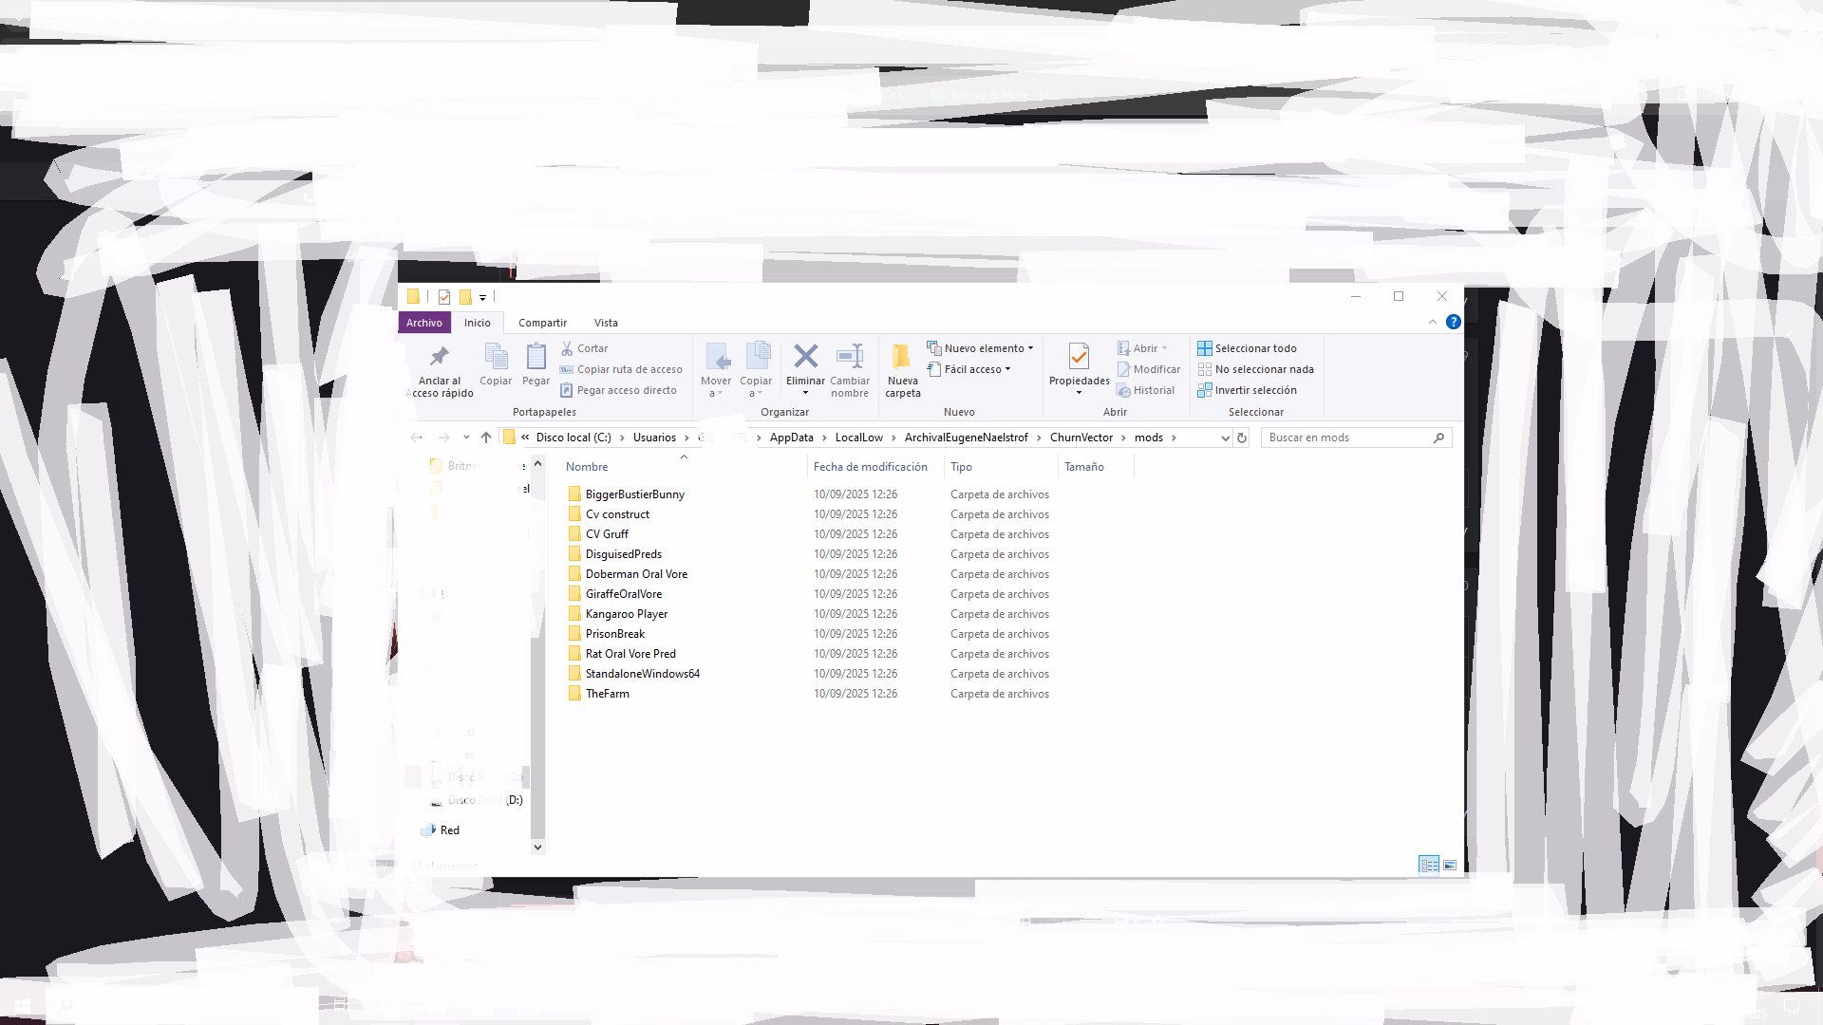Switch to details view toggle
The width and height of the screenshot is (1823, 1025).
click(x=1429, y=865)
